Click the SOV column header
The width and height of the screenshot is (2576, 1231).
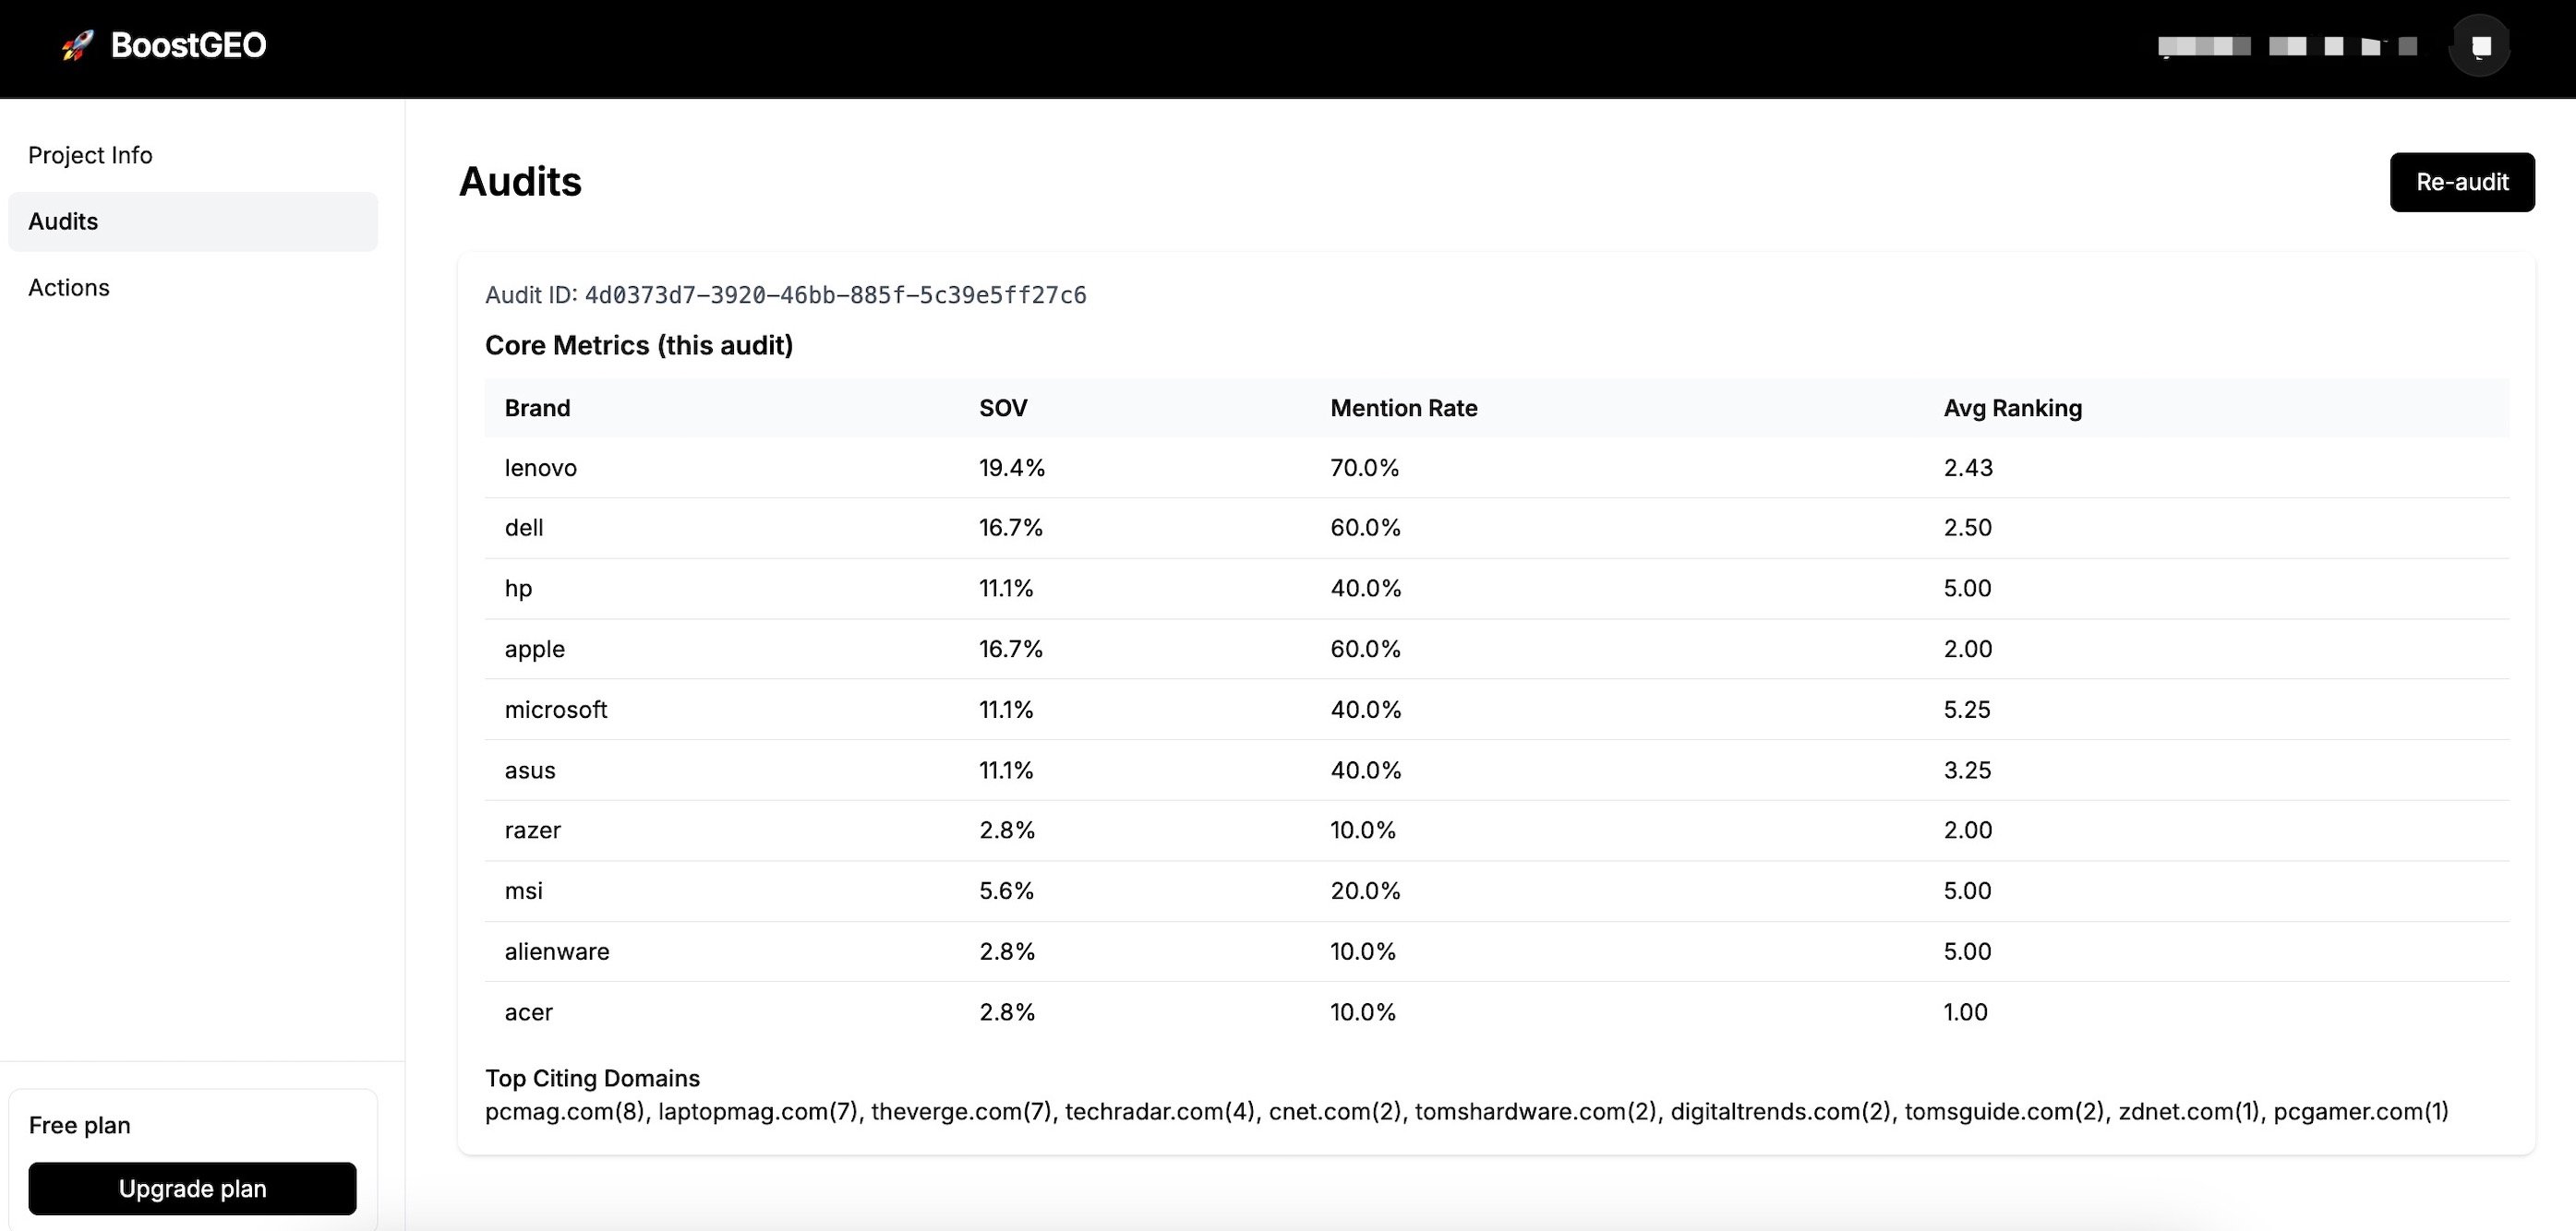[x=1003, y=408]
